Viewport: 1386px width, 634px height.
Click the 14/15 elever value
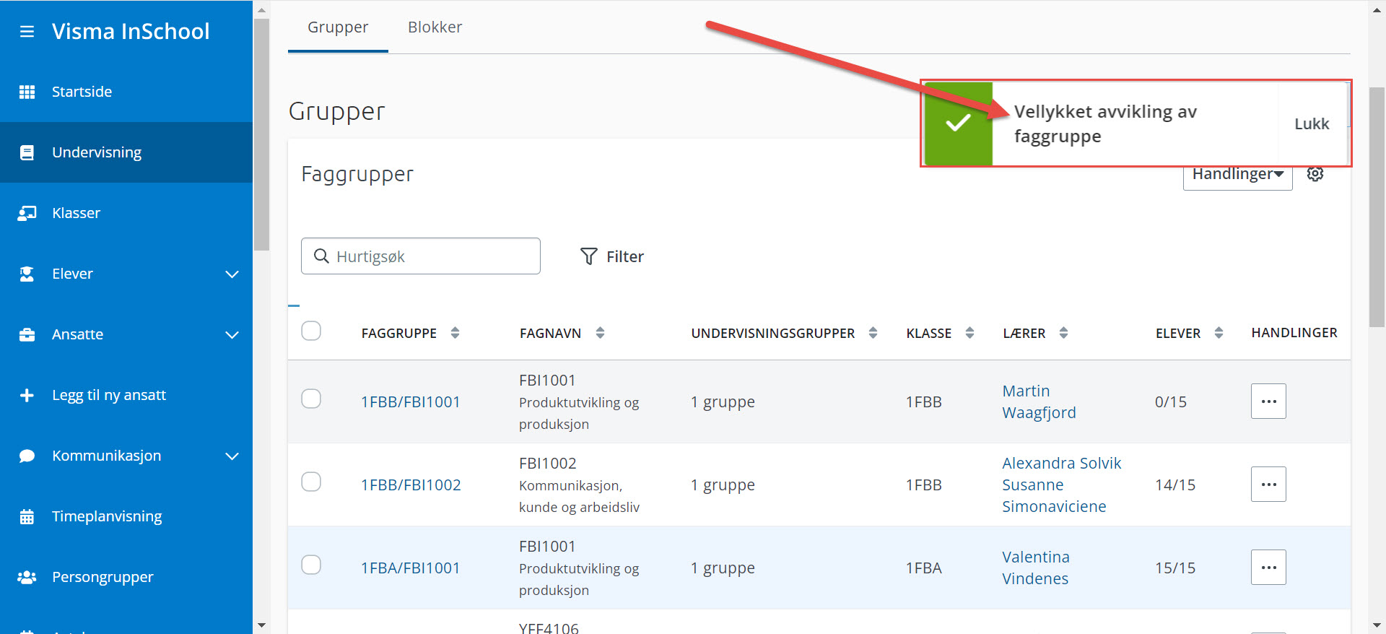(1175, 485)
